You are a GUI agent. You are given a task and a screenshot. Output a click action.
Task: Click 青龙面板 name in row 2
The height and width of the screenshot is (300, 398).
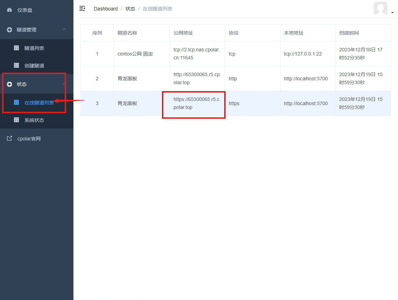click(142, 79)
